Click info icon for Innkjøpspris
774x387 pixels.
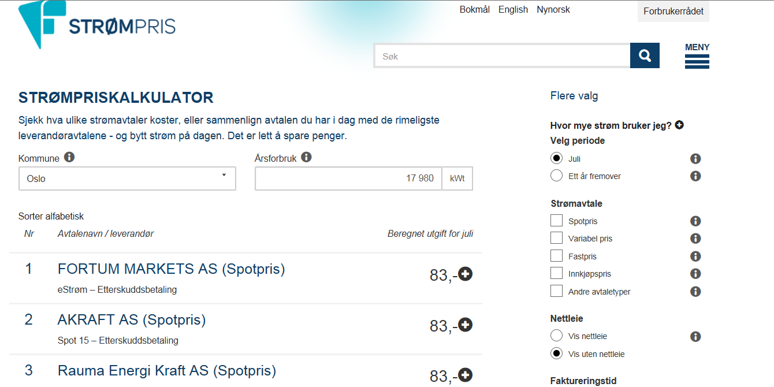coord(695,274)
